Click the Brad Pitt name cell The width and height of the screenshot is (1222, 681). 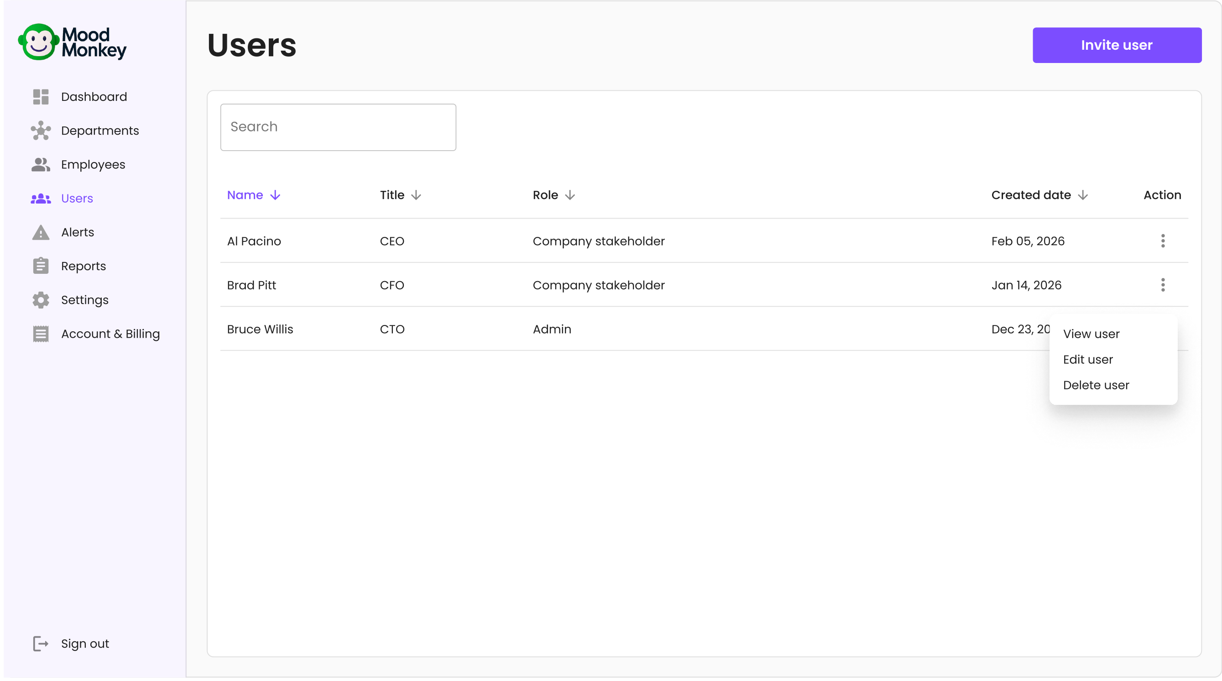[x=251, y=285]
